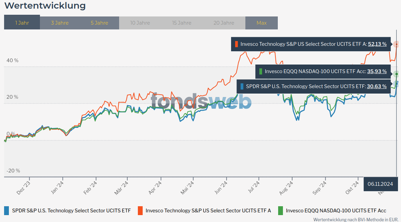This screenshot has width=401, height=222.
Task: Click the 06.11.2024 date label
Action: tap(380, 184)
